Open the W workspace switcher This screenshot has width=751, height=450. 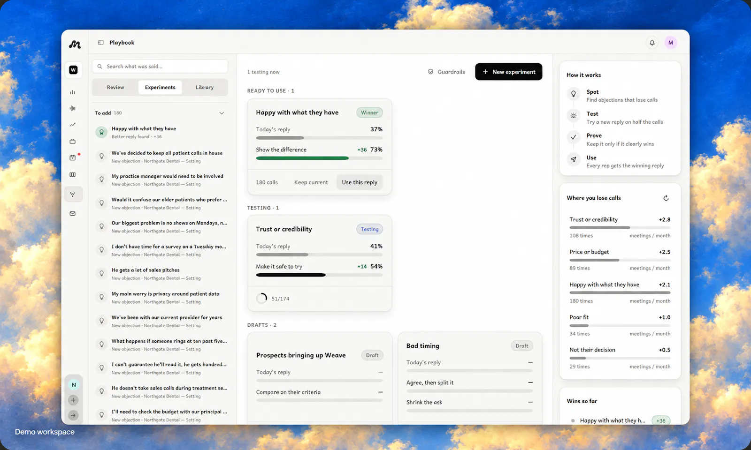coord(73,70)
